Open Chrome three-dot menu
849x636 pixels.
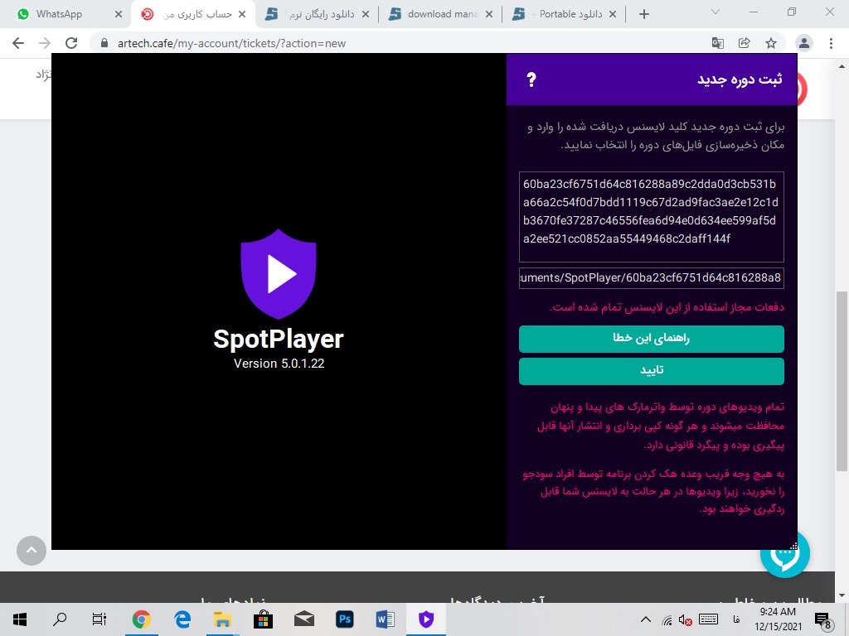831,43
